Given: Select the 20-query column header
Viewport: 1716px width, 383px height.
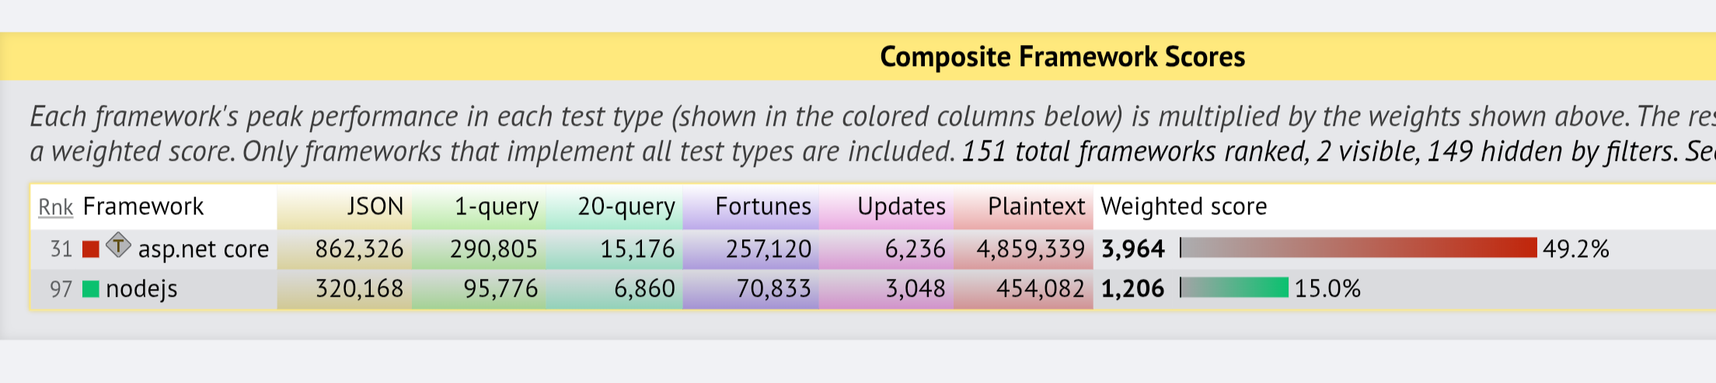Looking at the screenshot, I should coord(626,207).
